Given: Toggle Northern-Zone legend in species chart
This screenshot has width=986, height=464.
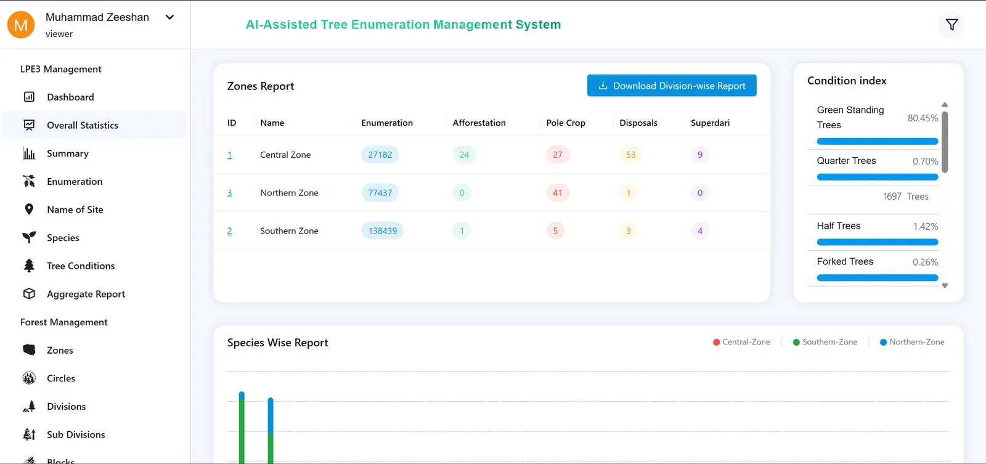Looking at the screenshot, I should click(x=912, y=342).
